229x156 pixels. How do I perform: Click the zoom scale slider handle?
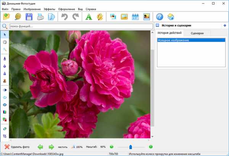[x=131, y=147]
